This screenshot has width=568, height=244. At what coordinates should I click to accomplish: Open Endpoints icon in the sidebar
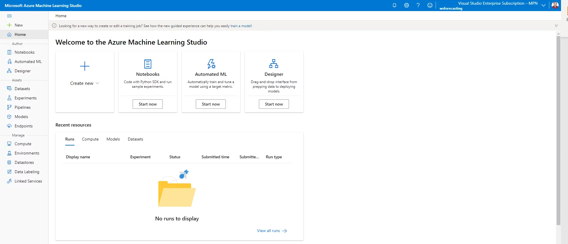pyautogui.click(x=9, y=126)
